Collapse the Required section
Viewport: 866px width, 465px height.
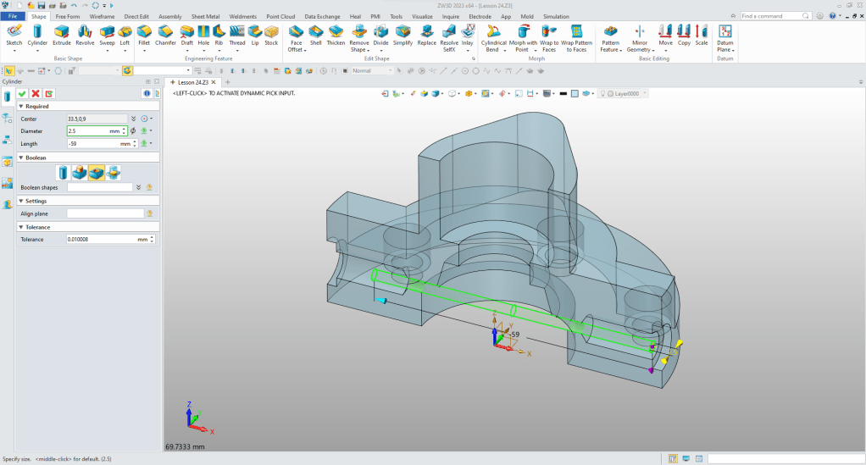point(20,107)
